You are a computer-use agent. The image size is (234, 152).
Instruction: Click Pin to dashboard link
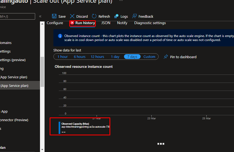(183, 57)
